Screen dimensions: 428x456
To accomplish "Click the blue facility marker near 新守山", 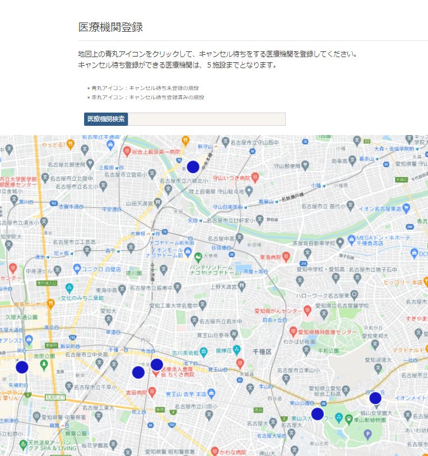I will click(193, 167).
